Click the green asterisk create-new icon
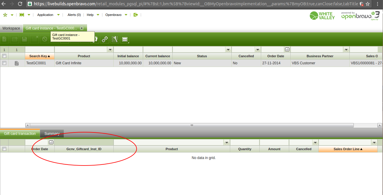This screenshot has height=195, width=383. coord(5,15)
